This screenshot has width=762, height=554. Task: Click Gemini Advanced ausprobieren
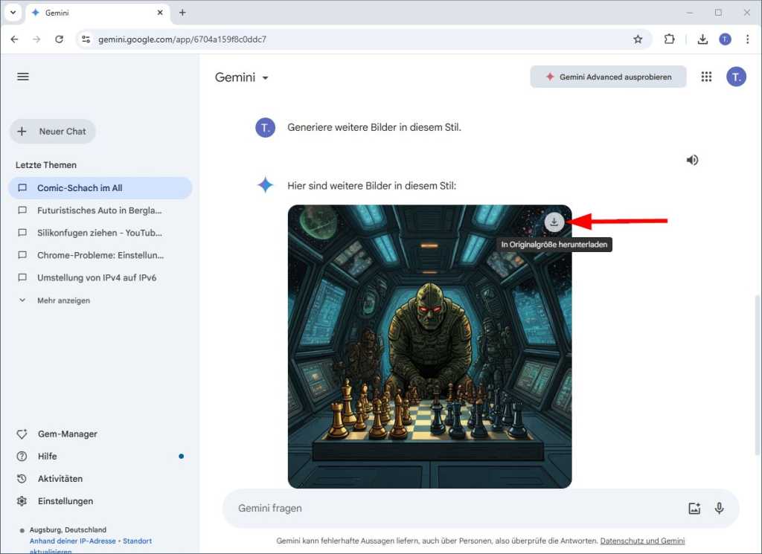(x=608, y=76)
